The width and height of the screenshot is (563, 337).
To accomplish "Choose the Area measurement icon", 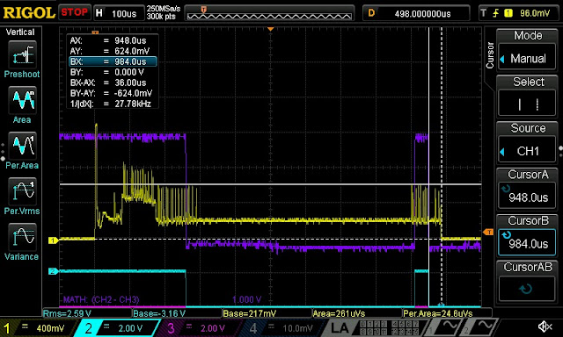I will (x=22, y=101).
